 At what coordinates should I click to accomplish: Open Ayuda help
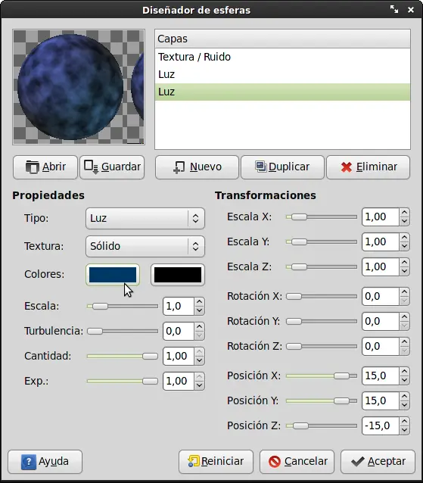(x=45, y=462)
